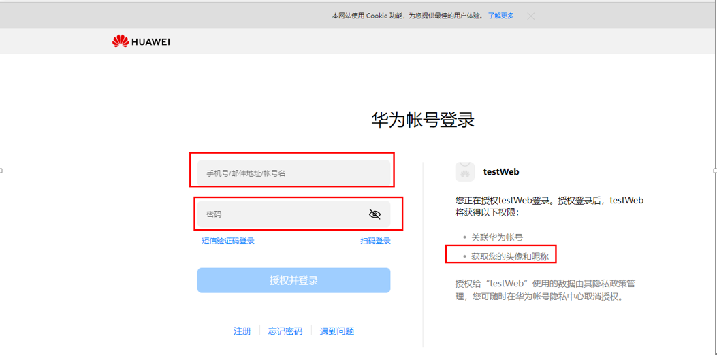Click the 关联华为帐号 permission text
Screen dimensions: 717x355
(x=497, y=237)
